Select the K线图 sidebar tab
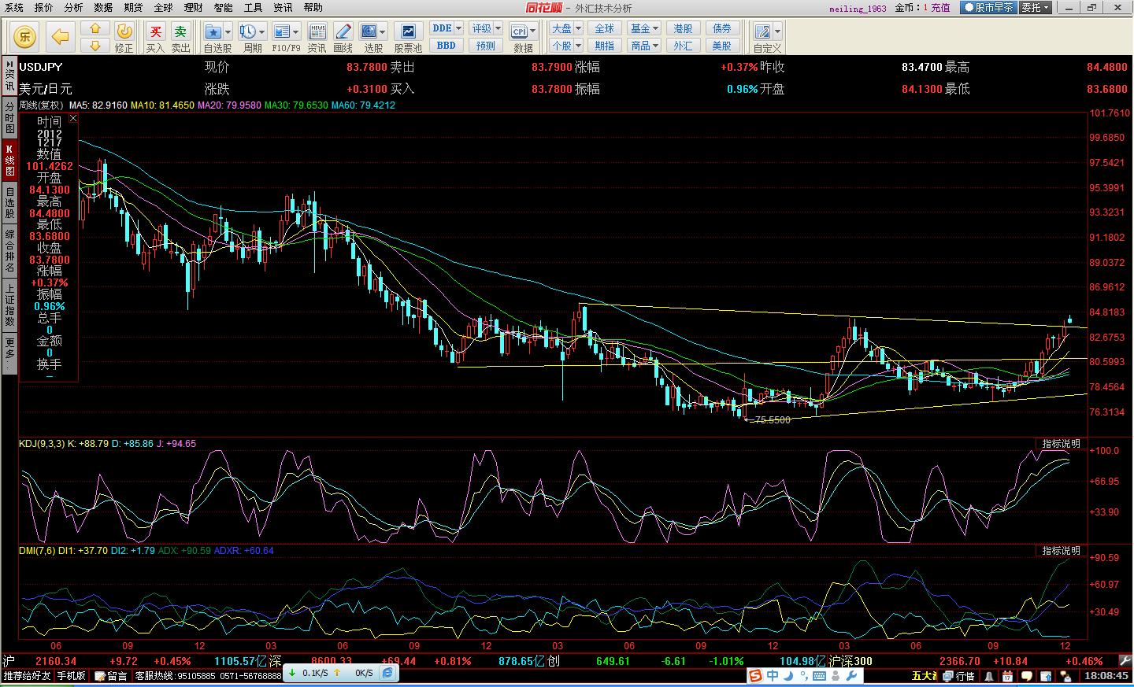 click(9, 160)
